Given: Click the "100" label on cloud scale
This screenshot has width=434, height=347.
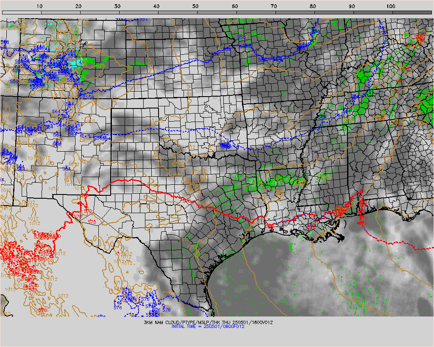Looking at the screenshot, I should tap(391, 6).
